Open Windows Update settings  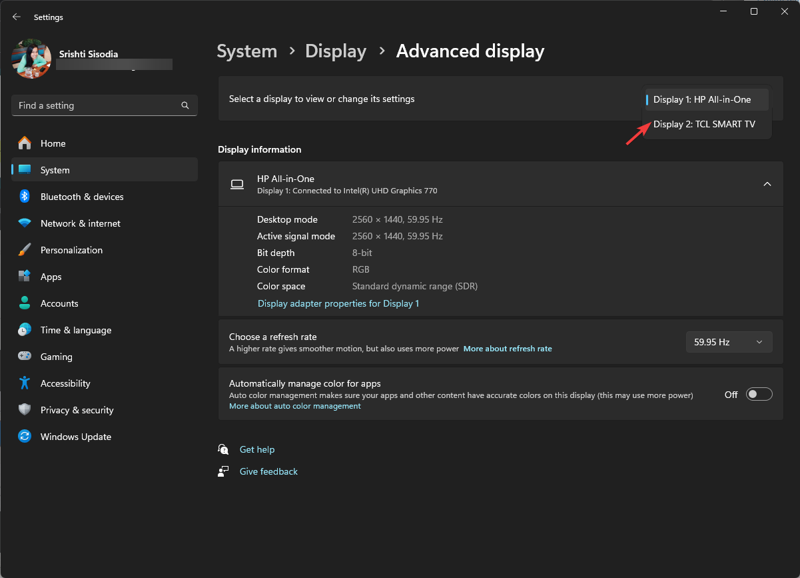[x=75, y=437]
